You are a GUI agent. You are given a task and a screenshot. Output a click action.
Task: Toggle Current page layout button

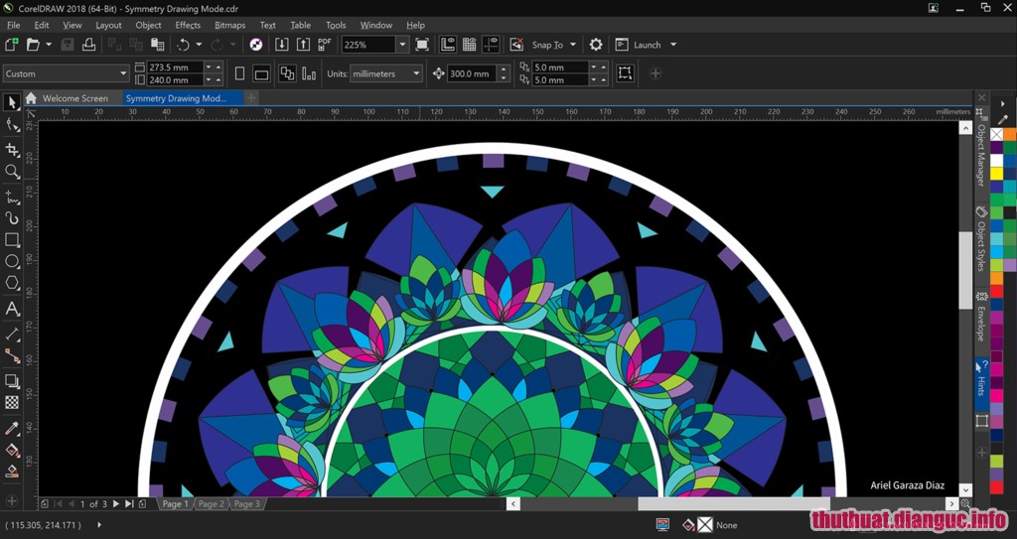point(309,73)
